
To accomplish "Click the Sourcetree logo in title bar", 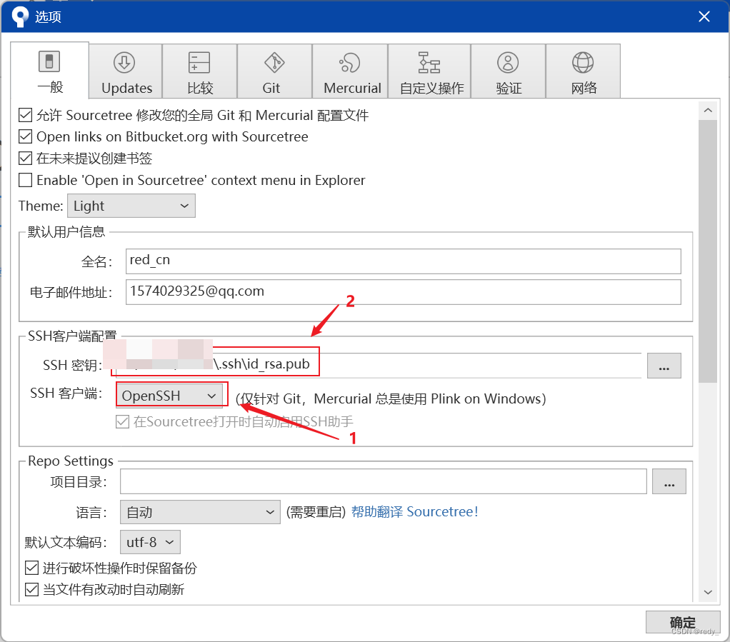I will (20, 16).
